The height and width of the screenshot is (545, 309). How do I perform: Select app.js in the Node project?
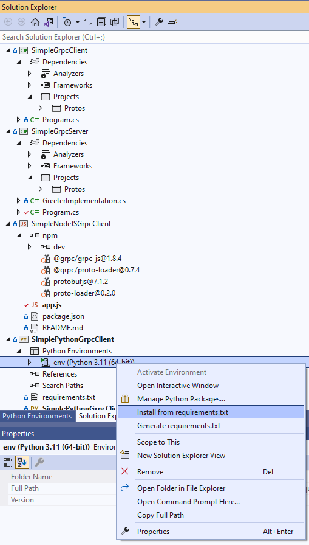click(52, 305)
